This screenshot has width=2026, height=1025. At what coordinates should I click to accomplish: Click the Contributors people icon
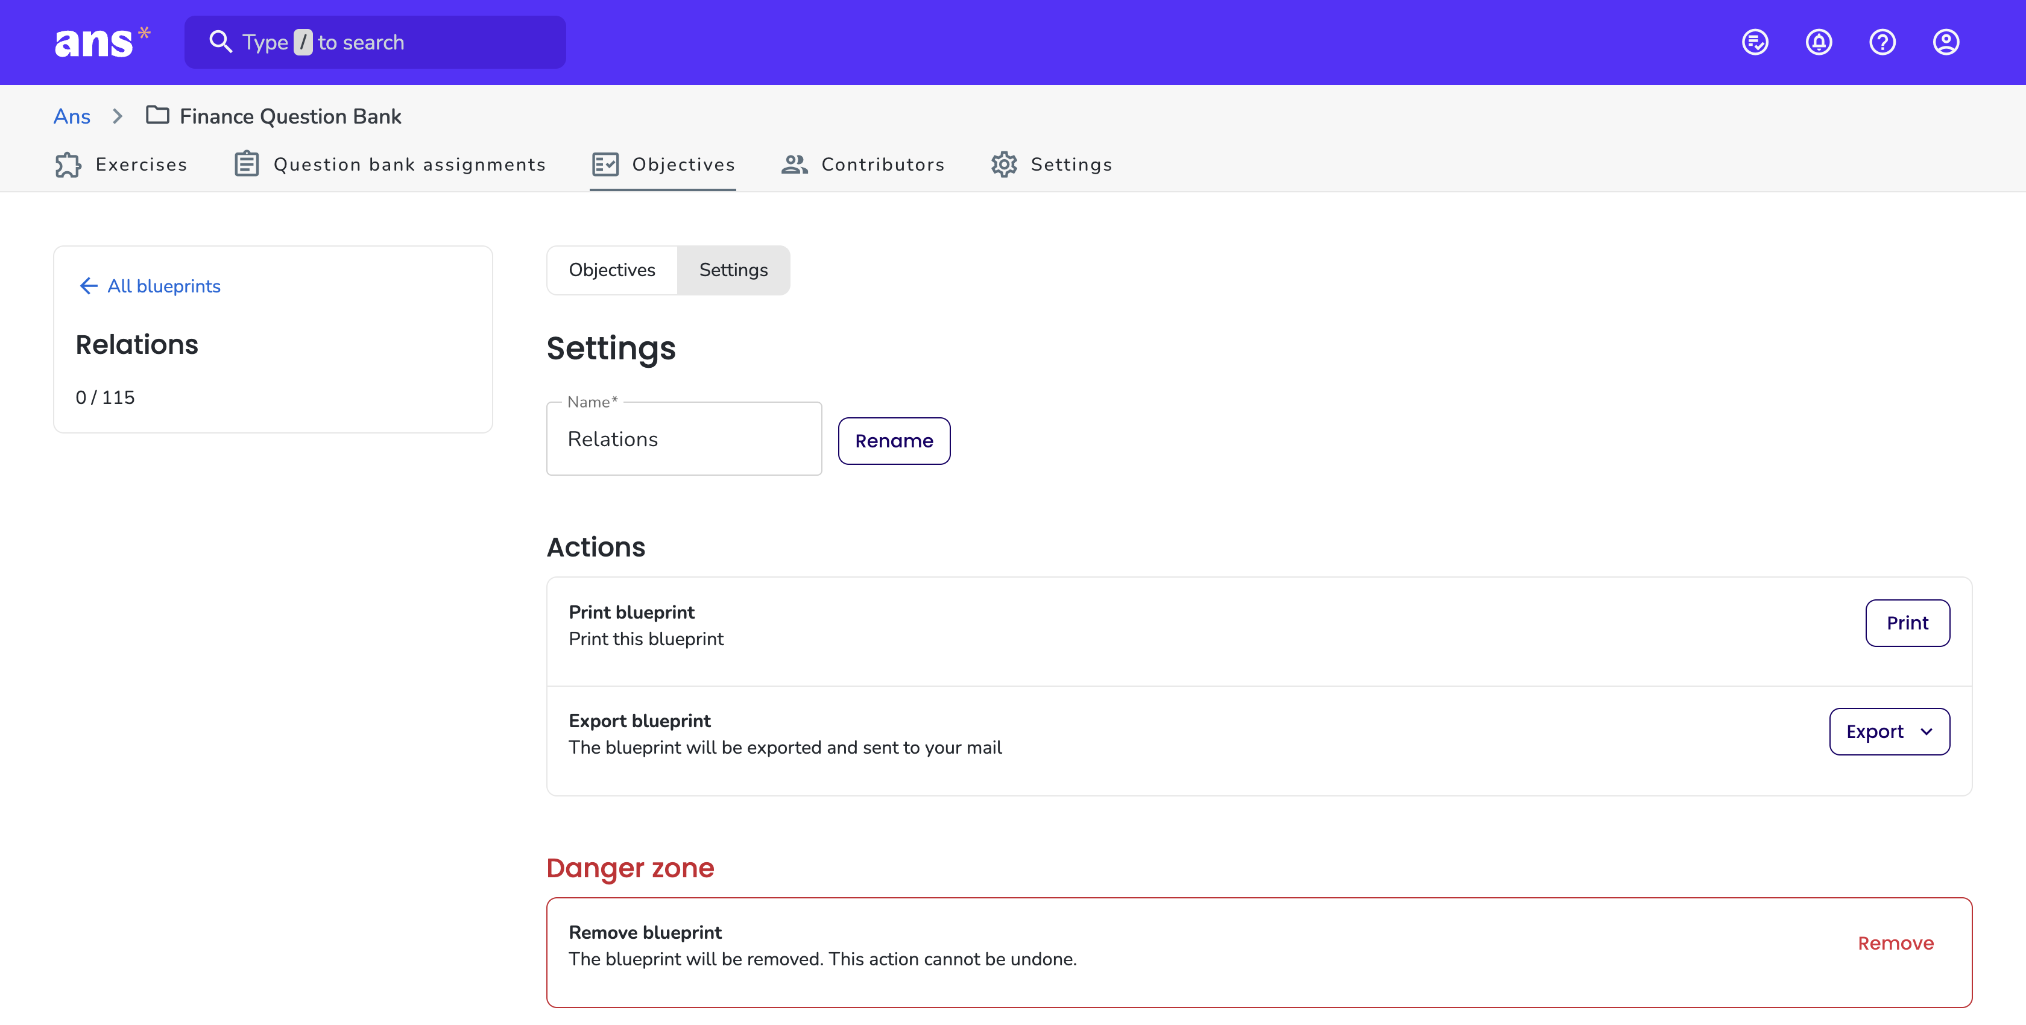click(x=794, y=165)
